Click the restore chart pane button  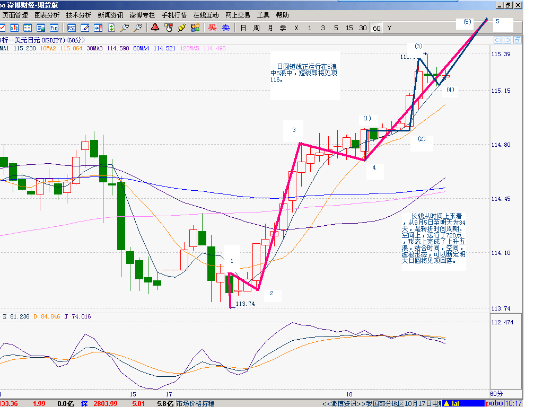click(517, 40)
